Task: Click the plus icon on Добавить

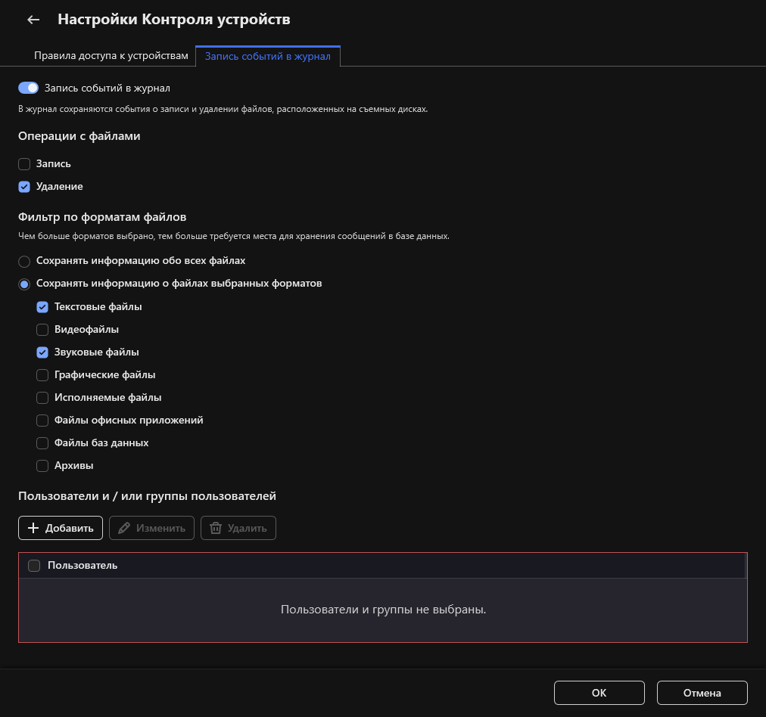Action: (x=33, y=528)
